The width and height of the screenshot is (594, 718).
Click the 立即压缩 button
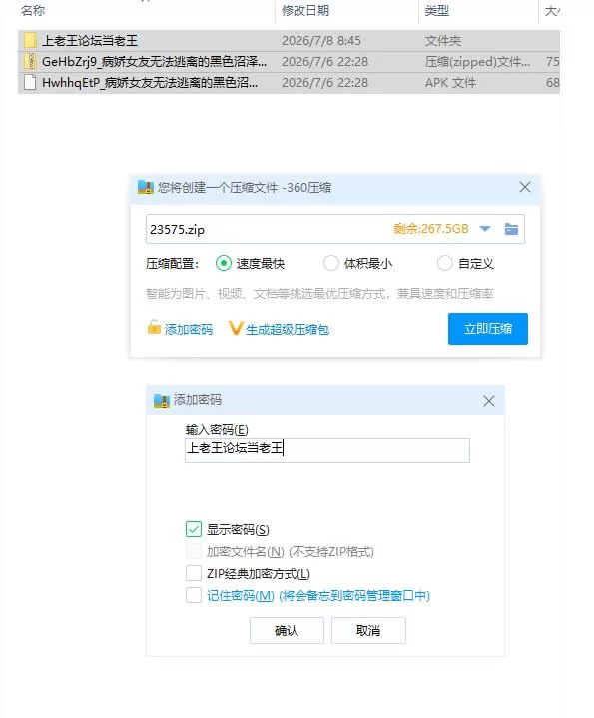click(x=488, y=329)
